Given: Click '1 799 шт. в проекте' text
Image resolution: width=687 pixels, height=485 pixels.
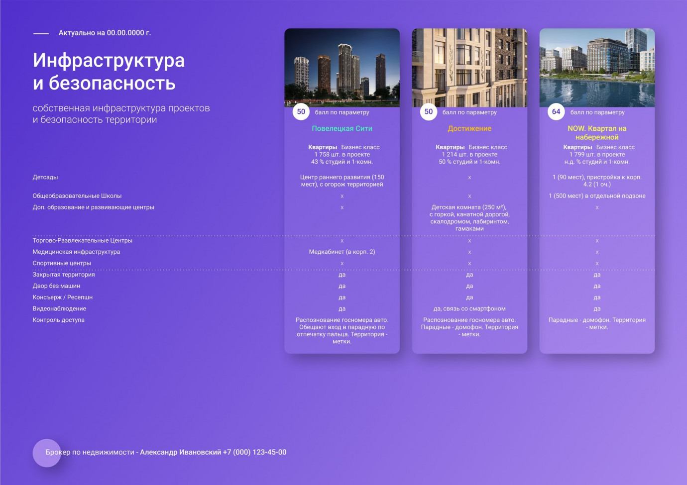Looking at the screenshot, I should pyautogui.click(x=597, y=155).
